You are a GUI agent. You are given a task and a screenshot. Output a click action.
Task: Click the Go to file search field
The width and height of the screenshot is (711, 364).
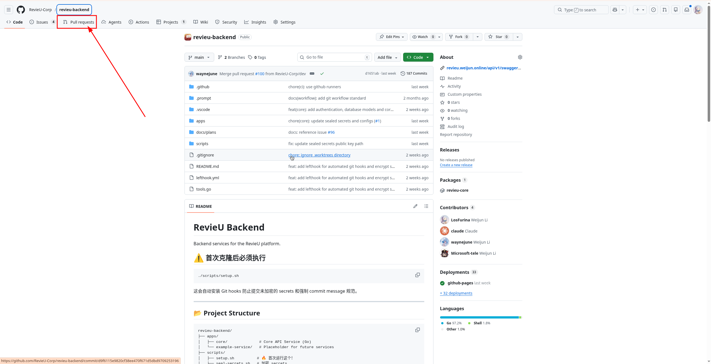[x=333, y=57]
